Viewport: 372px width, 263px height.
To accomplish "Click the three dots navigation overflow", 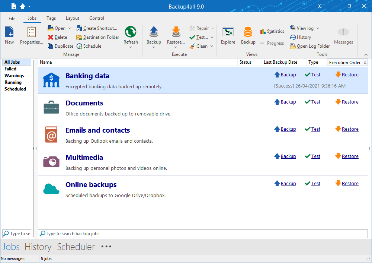I will pos(106,247).
